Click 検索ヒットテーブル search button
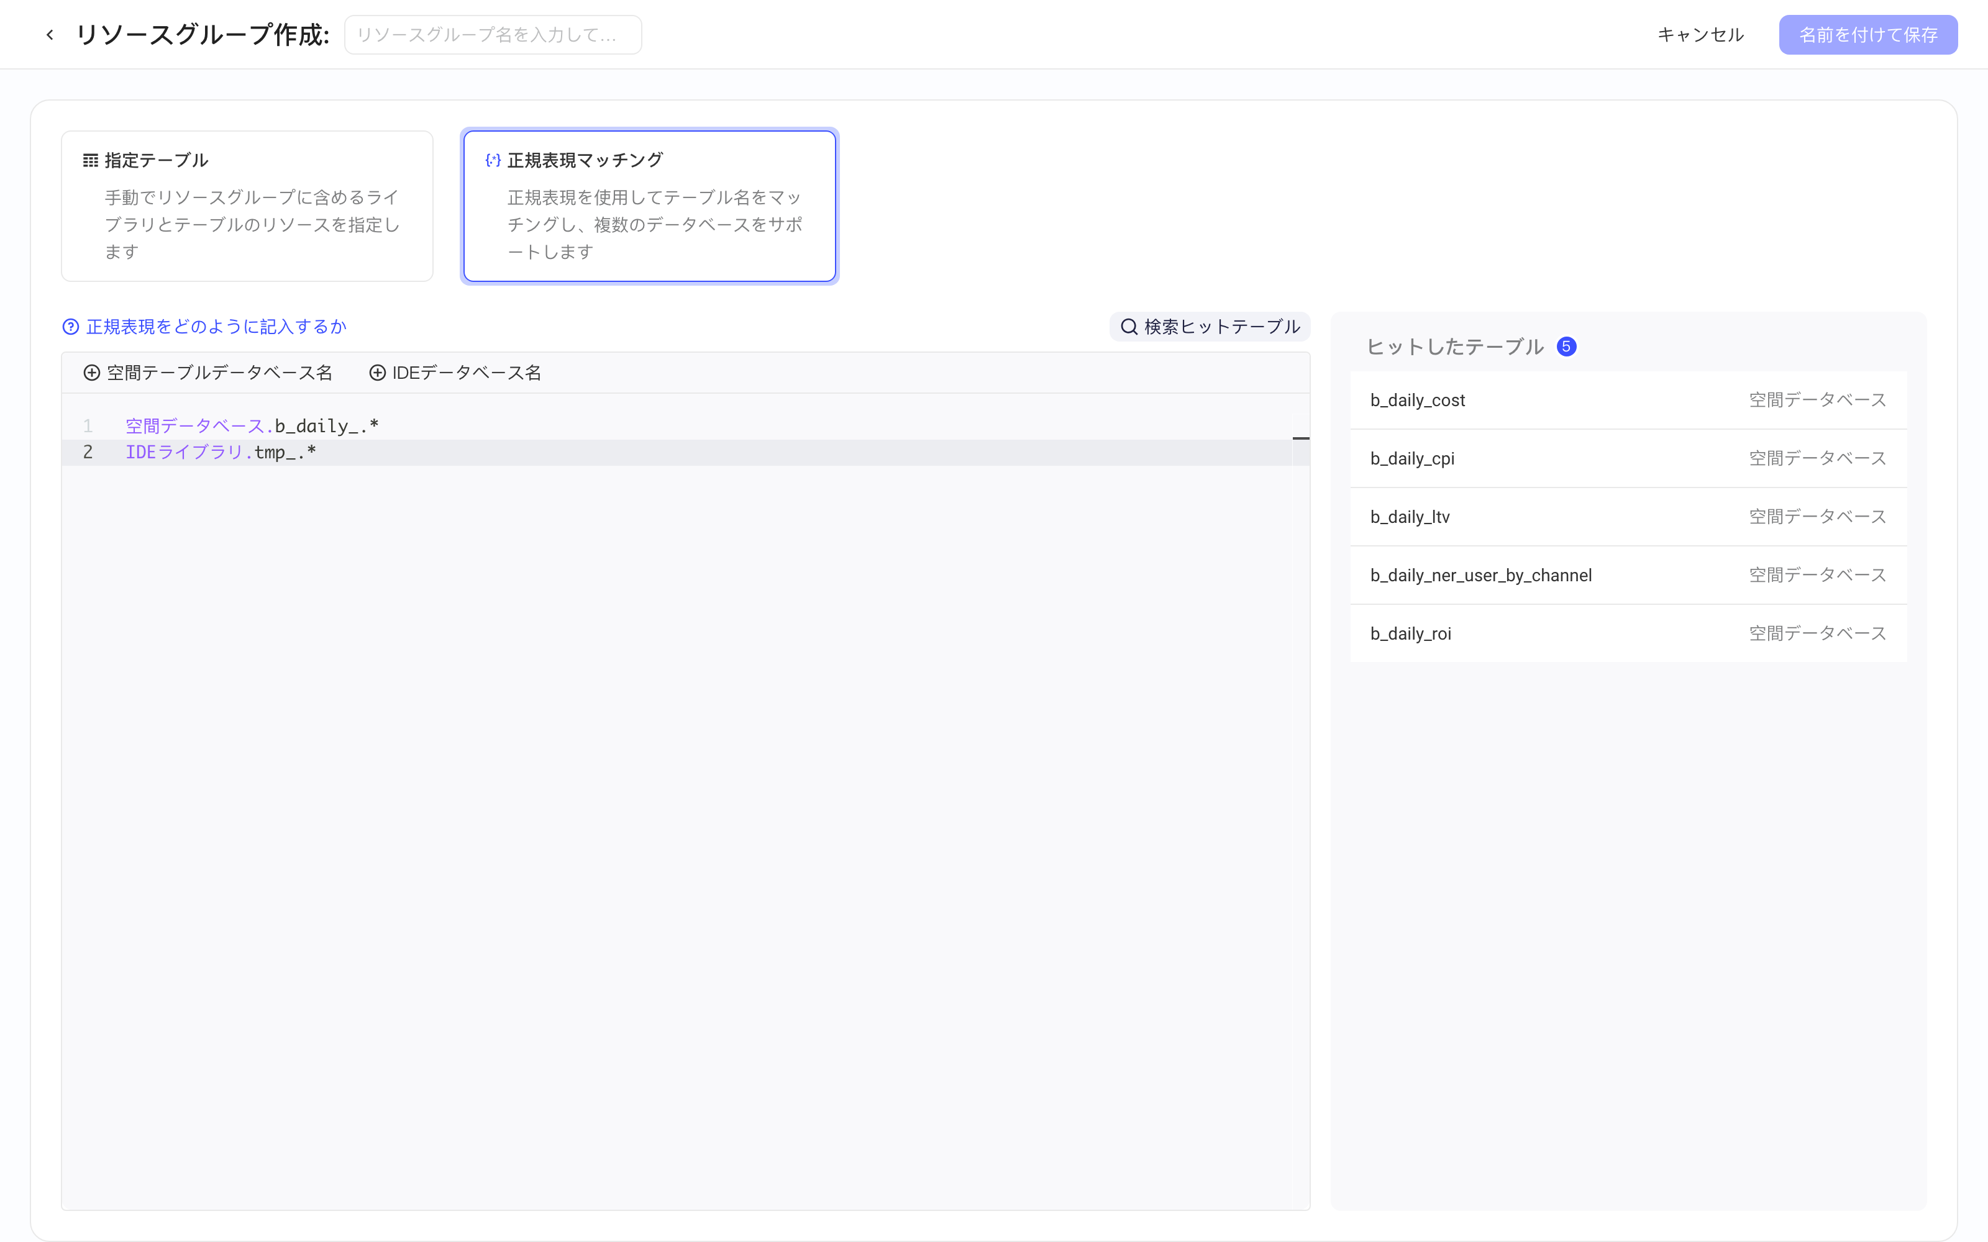The height and width of the screenshot is (1242, 1988). (1210, 327)
